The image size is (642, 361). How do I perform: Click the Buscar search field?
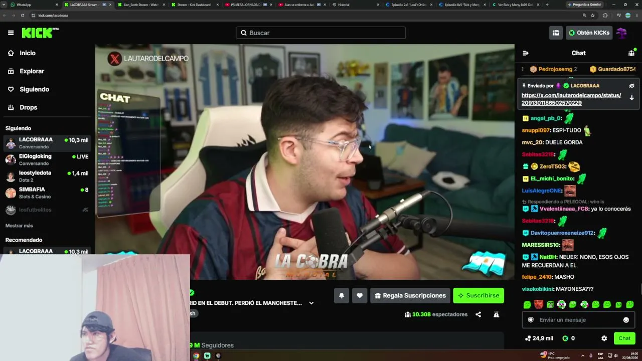click(321, 33)
